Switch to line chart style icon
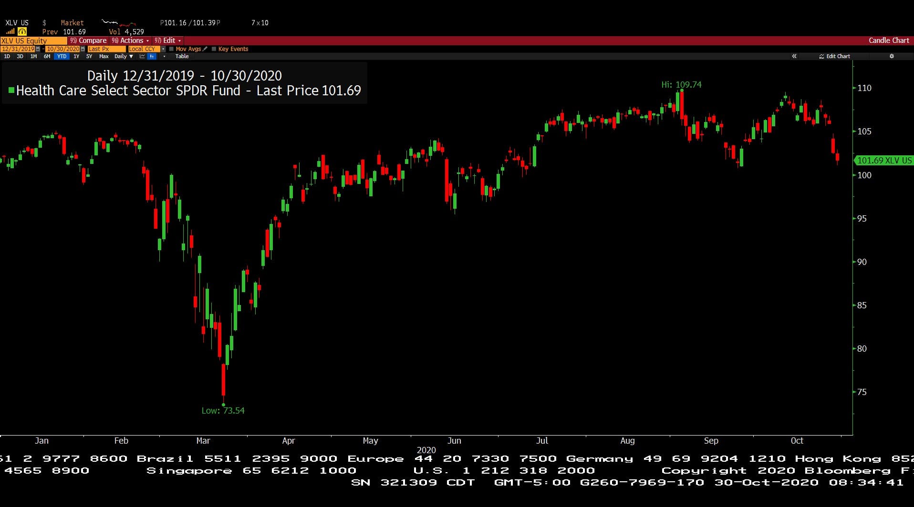The height and width of the screenshot is (507, 914). (142, 56)
